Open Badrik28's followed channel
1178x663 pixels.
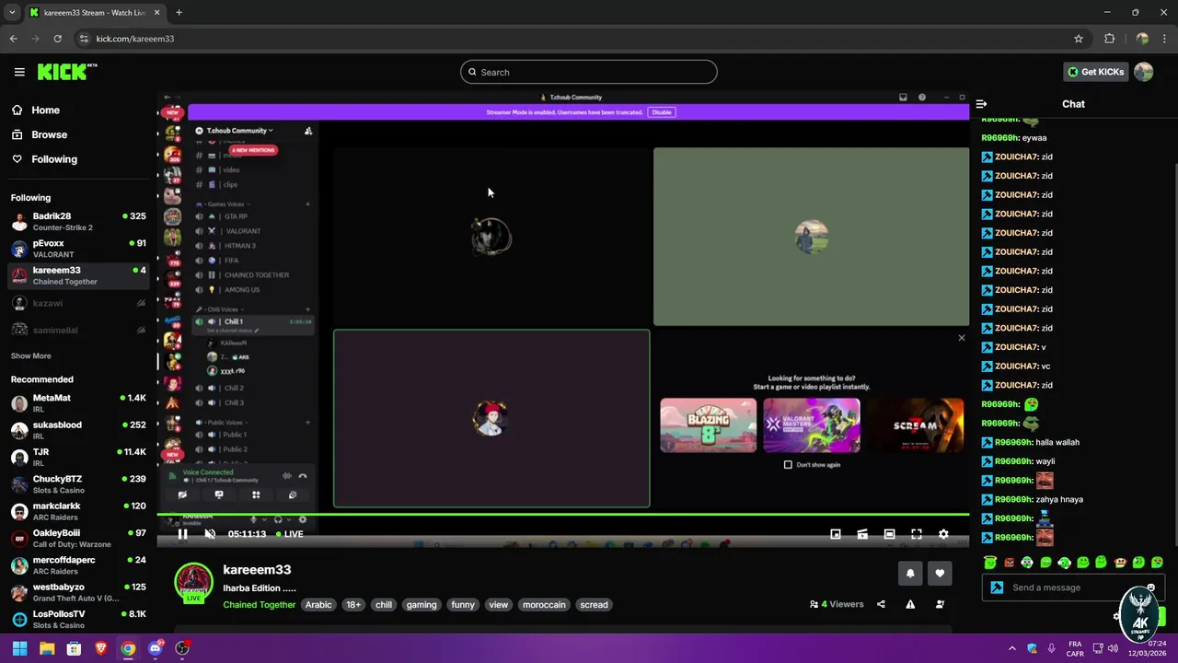pyautogui.click(x=78, y=221)
